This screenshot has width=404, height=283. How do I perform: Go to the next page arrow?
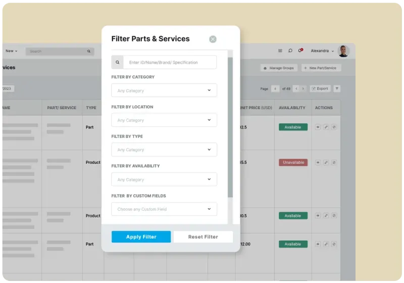coord(303,88)
